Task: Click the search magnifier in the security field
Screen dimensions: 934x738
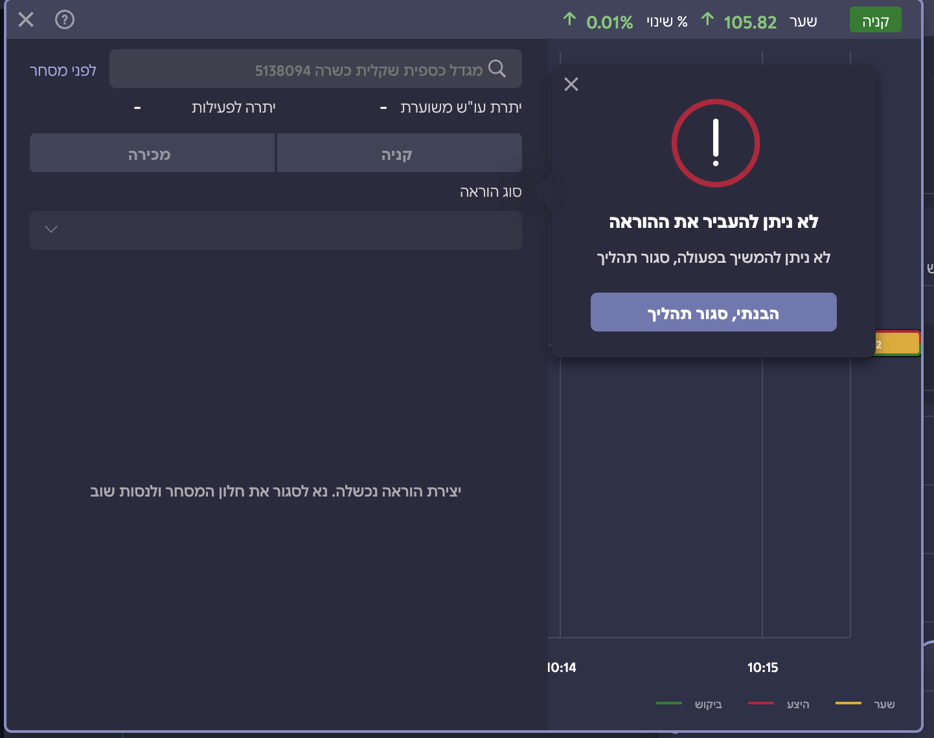Action: tap(497, 68)
